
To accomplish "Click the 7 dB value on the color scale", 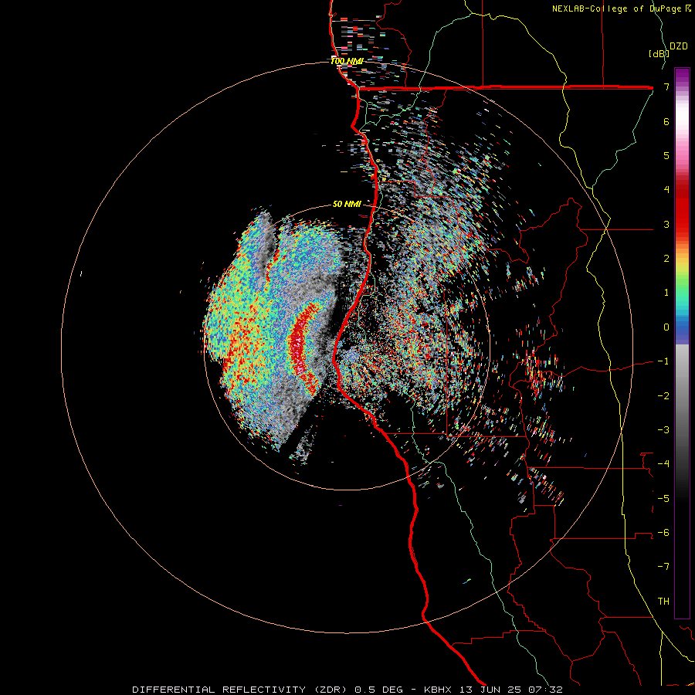I will (666, 86).
